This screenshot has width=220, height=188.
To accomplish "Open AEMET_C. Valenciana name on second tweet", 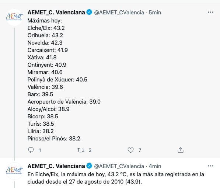I will tap(56, 166).
